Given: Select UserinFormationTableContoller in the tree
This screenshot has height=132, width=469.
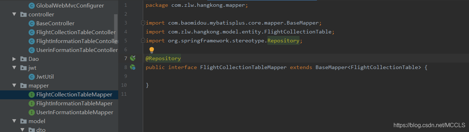Looking at the screenshot, I should coord(77,50).
